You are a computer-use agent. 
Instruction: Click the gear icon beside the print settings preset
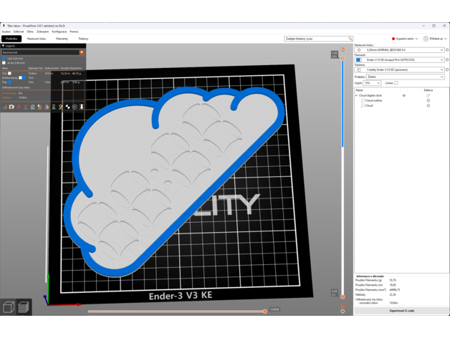[x=447, y=50]
